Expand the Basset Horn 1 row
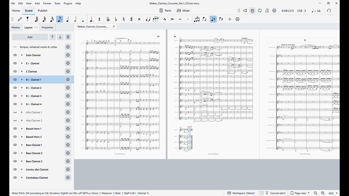 pyautogui.click(x=22, y=128)
